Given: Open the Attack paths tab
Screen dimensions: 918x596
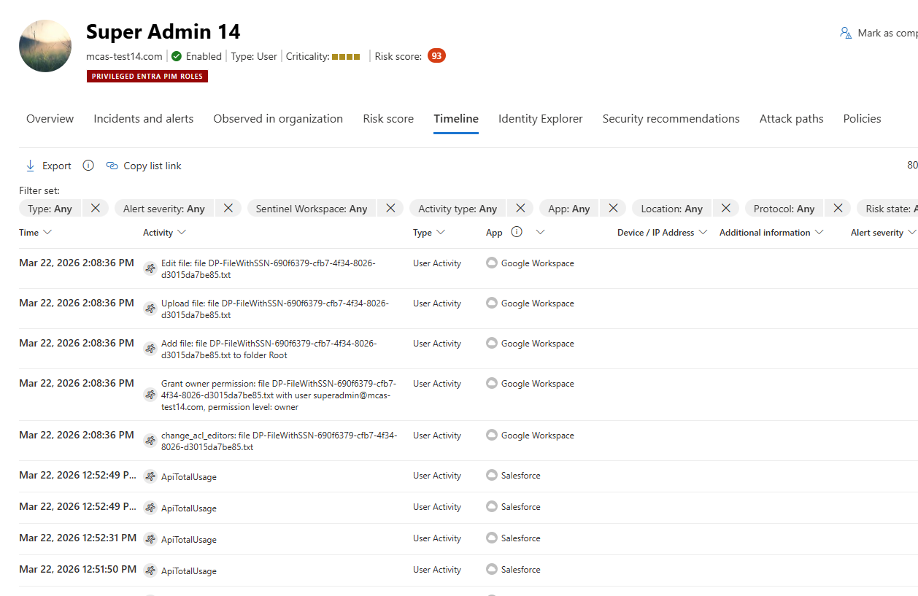Looking at the screenshot, I should point(791,118).
